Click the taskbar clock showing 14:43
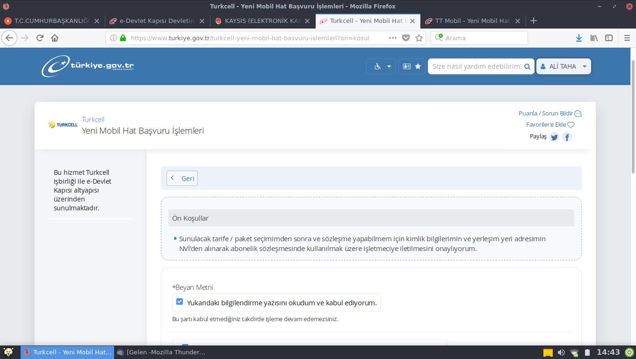The image size is (636, 359). coord(608,352)
